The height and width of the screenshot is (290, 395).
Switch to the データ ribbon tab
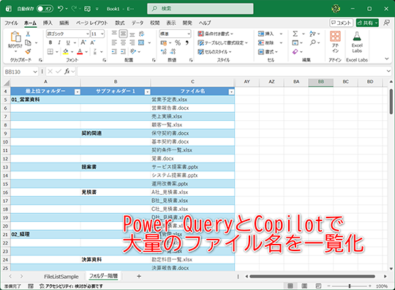click(138, 23)
